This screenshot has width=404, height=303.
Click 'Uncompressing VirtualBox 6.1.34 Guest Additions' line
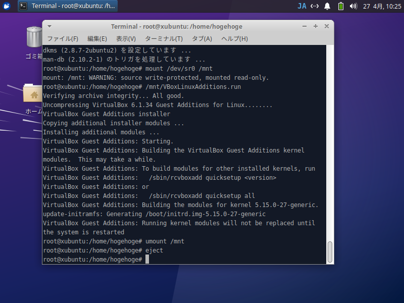pos(158,105)
